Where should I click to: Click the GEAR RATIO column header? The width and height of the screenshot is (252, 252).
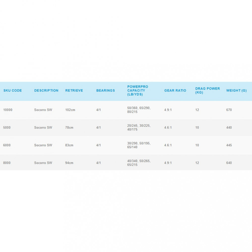point(175,90)
